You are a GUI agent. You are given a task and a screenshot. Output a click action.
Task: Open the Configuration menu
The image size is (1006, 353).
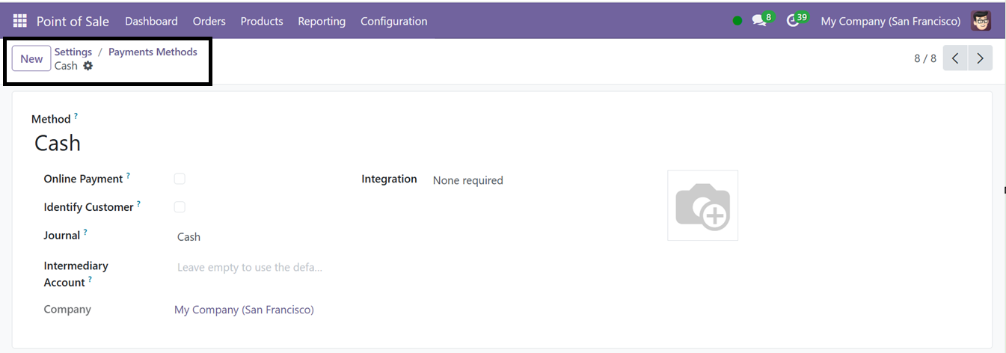pos(394,21)
